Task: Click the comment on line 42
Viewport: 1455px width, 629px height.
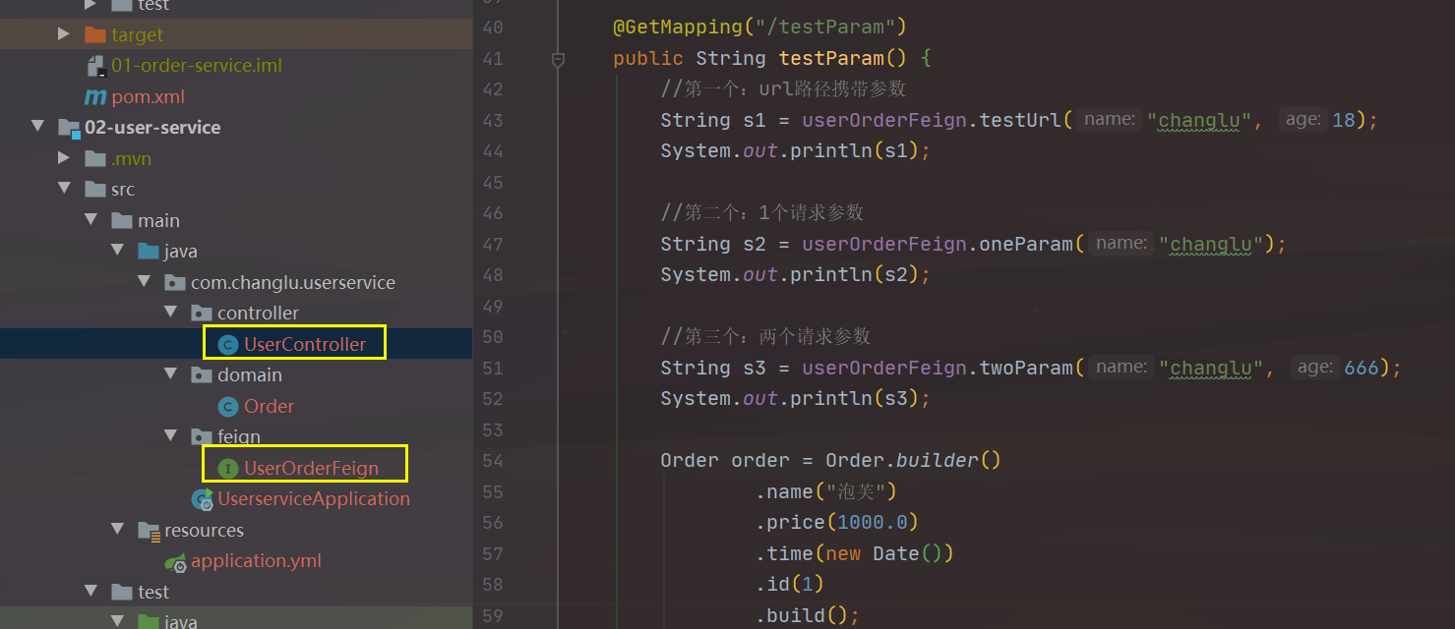Action: [783, 89]
